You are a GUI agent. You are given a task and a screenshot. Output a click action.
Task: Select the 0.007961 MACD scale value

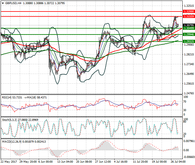click(189, 141)
